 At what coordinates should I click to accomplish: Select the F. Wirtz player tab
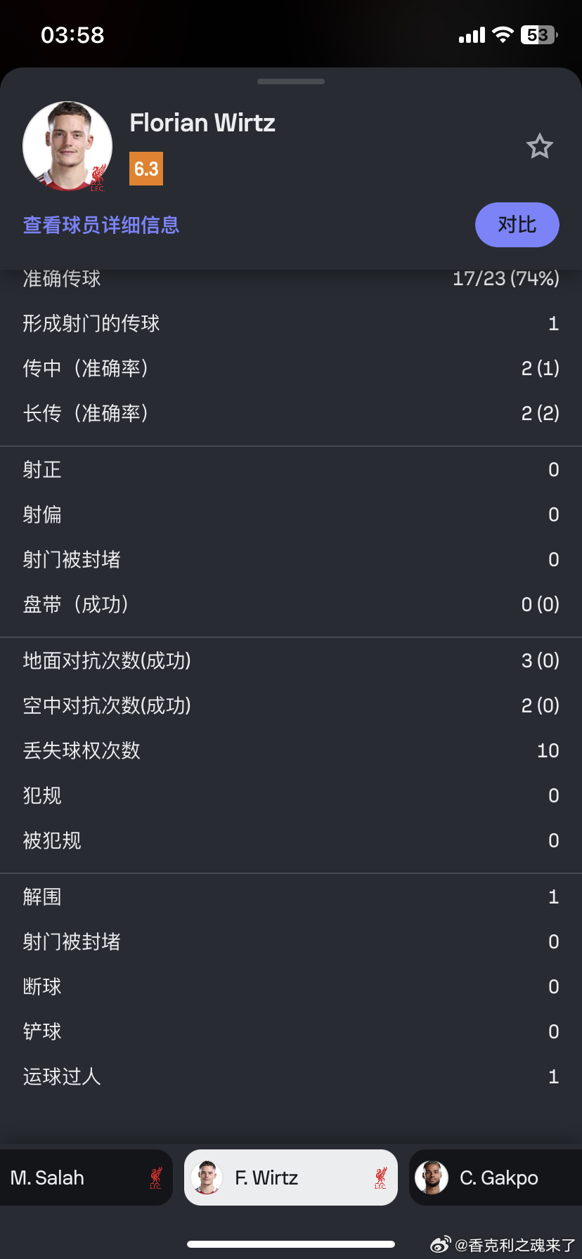point(291,1178)
